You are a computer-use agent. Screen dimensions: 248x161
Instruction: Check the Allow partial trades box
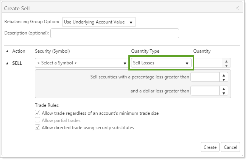(x=37, y=120)
